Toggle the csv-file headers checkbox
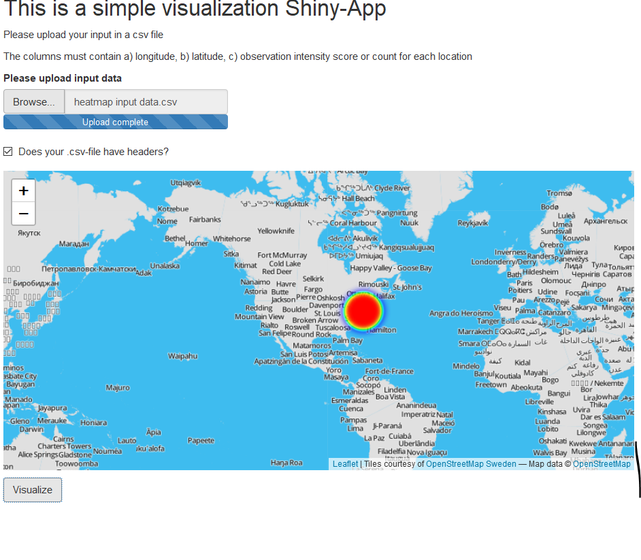The image size is (641, 560). tap(8, 152)
